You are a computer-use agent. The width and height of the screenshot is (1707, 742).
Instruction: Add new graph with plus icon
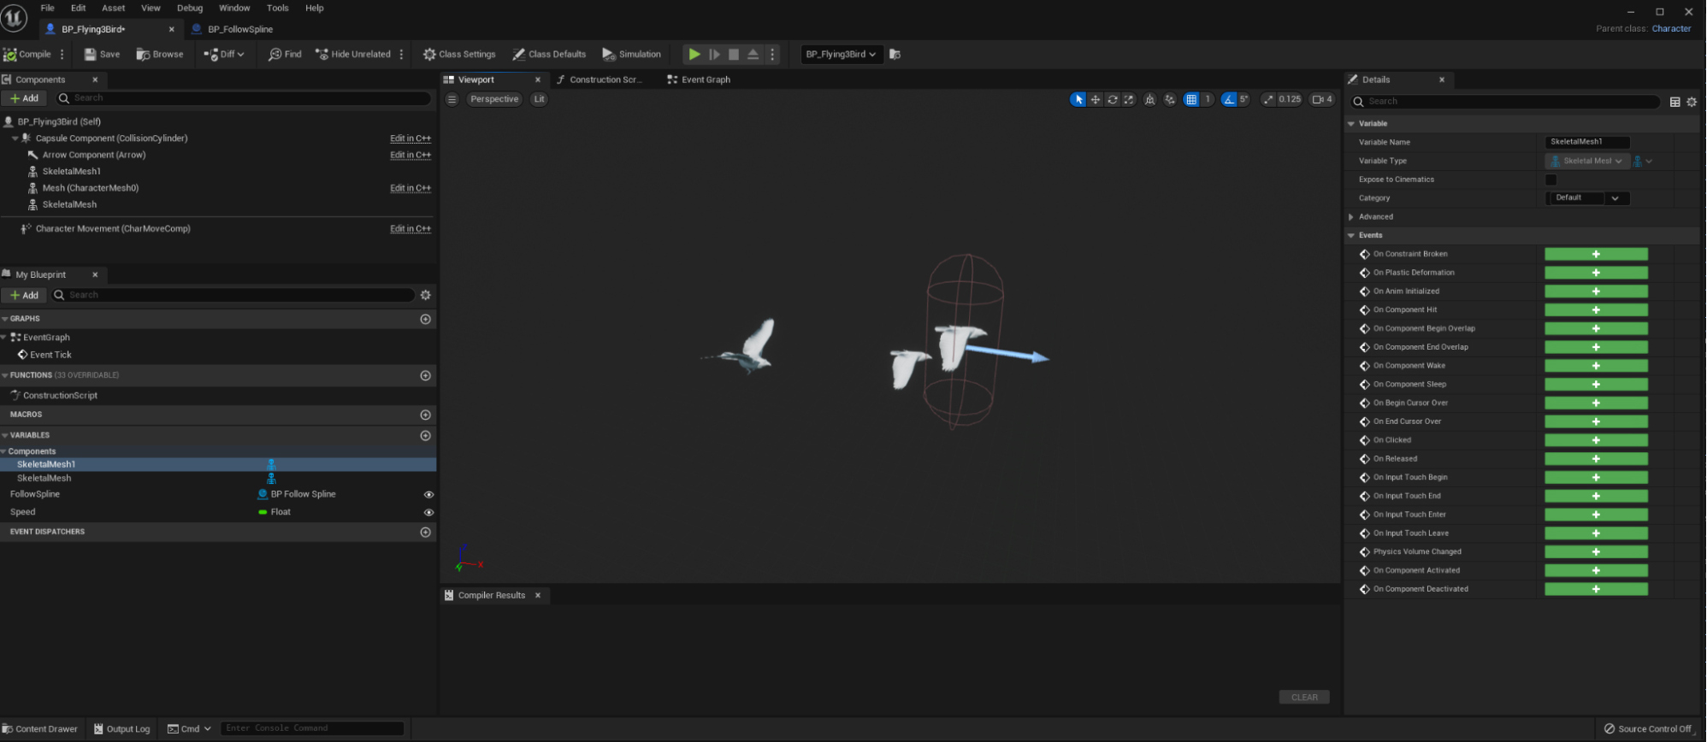425,319
